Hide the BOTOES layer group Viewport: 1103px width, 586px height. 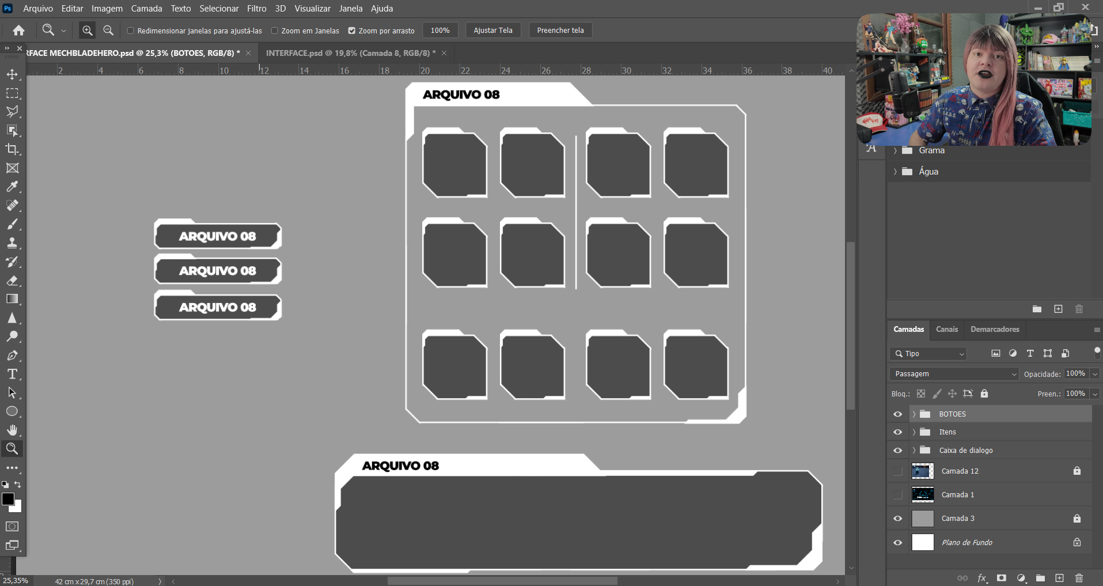[897, 414]
